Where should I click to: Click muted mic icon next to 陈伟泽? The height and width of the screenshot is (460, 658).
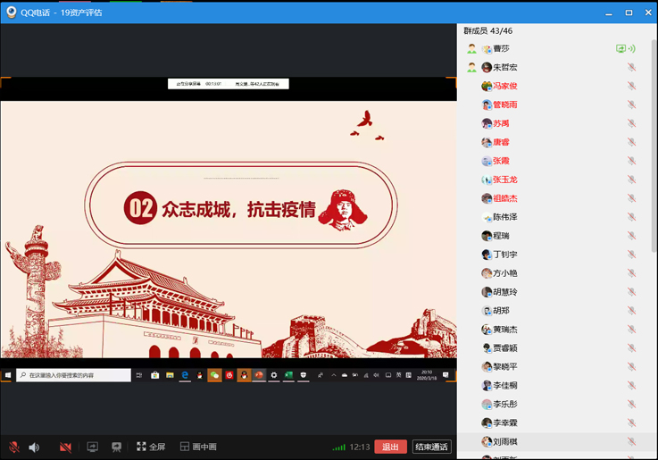pos(631,217)
